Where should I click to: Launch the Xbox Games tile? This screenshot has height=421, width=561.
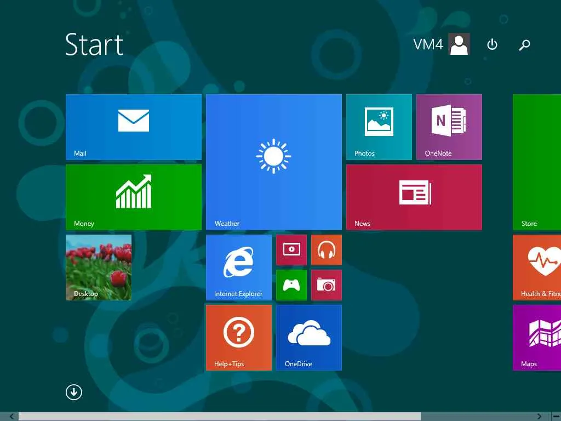(x=291, y=285)
